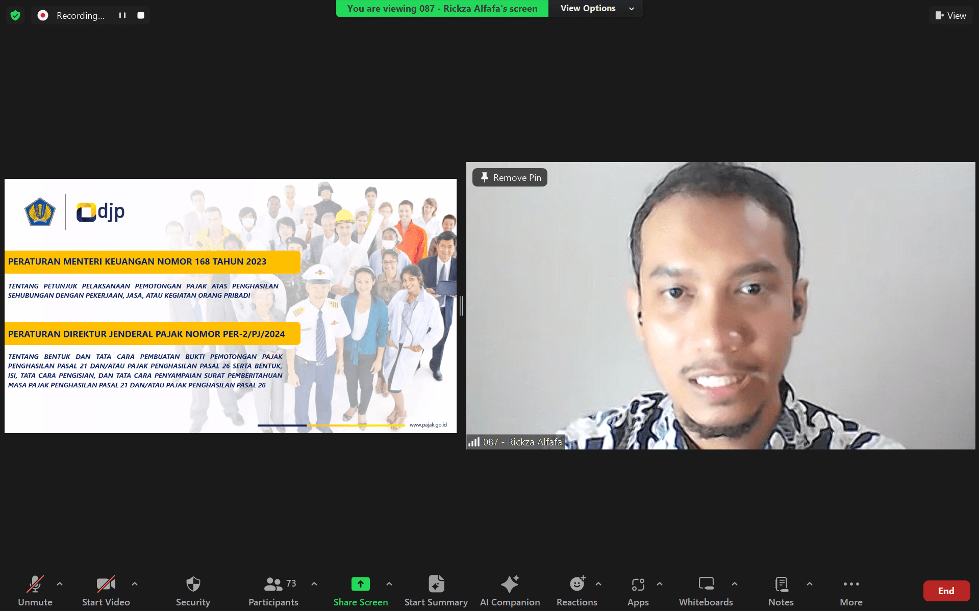Click the green encryption shield icon
The width and height of the screenshot is (979, 611).
(x=15, y=15)
